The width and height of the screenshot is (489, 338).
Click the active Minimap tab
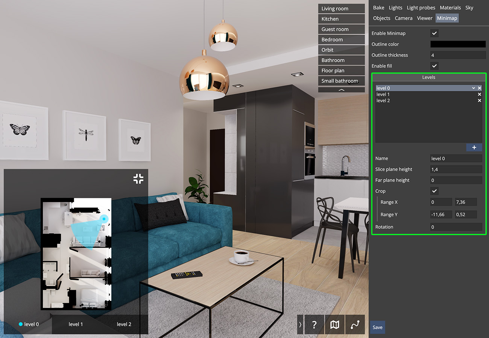pos(447,18)
